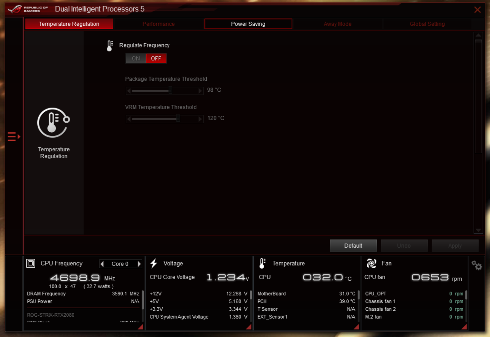Click the DRAM Frequency row

coord(83,294)
